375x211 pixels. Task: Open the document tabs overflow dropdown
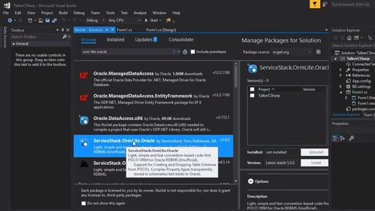click(x=326, y=30)
